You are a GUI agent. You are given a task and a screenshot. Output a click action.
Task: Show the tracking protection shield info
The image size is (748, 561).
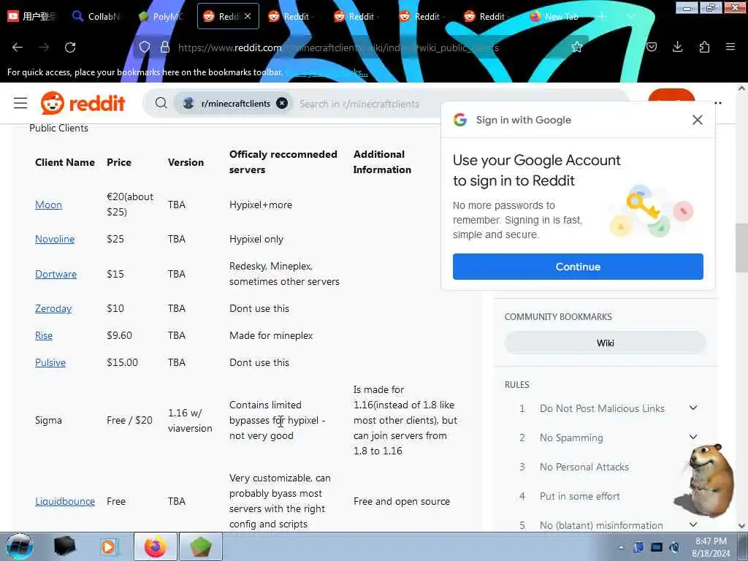(x=145, y=47)
